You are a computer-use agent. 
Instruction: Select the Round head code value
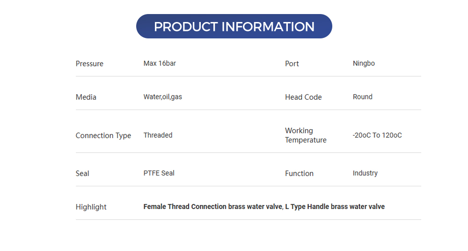click(363, 97)
